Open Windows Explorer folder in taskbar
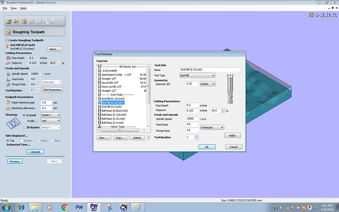 (35, 207)
